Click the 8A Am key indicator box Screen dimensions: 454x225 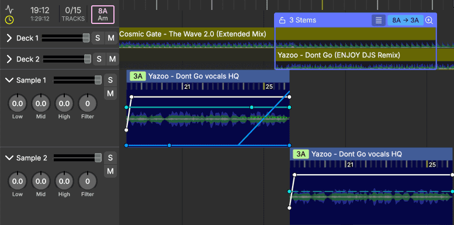tap(103, 15)
